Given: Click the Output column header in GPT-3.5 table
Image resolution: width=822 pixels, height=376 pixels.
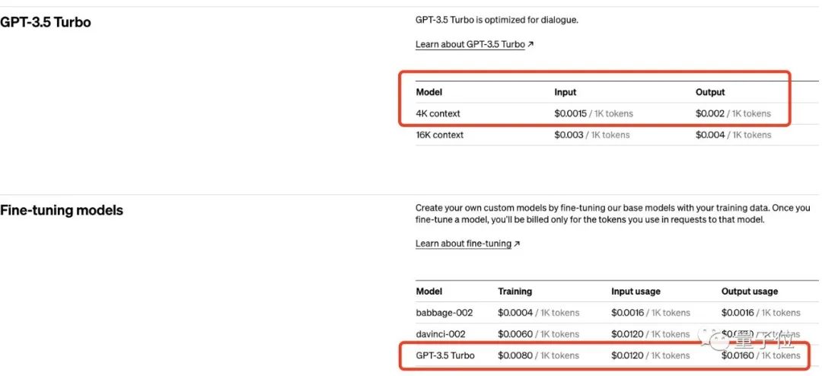Looking at the screenshot, I should 710,92.
